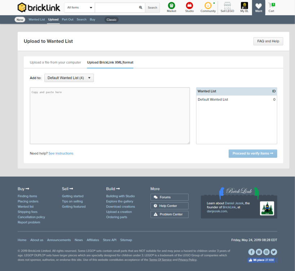Open Tips on selling footer link
295x271 pixels.
coord(72,202)
